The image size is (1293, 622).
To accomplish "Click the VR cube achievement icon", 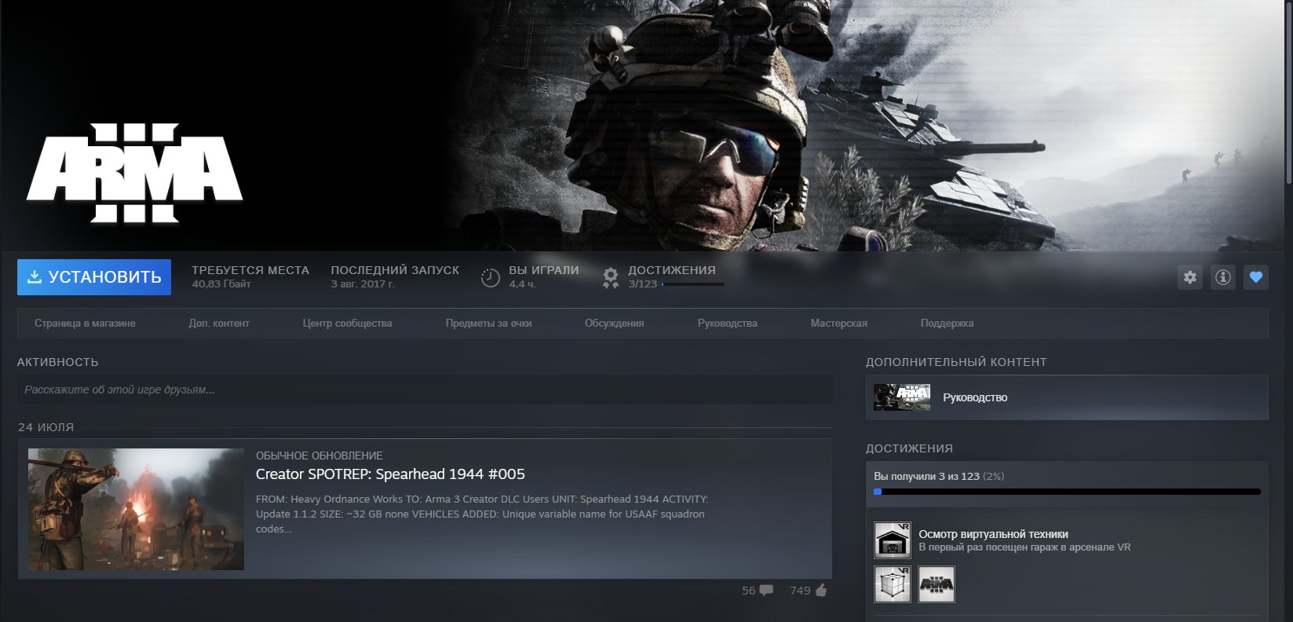I will click(x=893, y=584).
